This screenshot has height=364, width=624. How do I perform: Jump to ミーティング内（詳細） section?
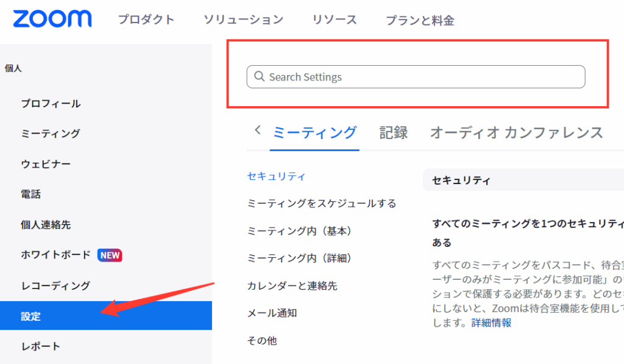click(x=299, y=258)
